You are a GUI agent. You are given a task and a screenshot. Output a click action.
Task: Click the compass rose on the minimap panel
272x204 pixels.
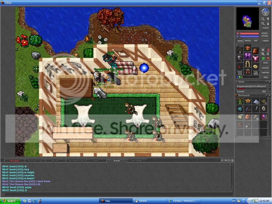(x=265, y=12)
